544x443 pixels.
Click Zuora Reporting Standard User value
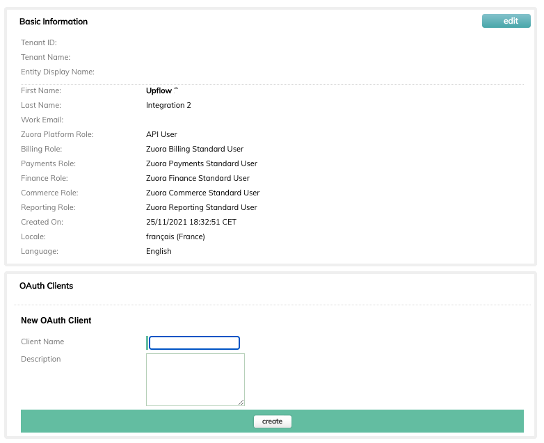(x=202, y=207)
